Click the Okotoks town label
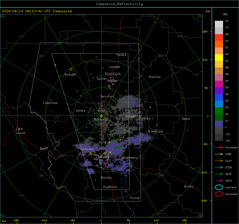Viewport: 239px width, 224px height. tap(106, 178)
